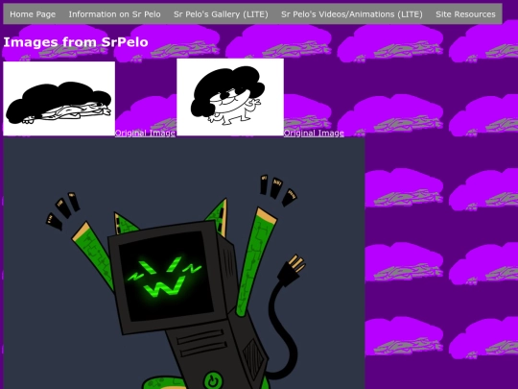Go to Information on Sr Pelo

tap(115, 14)
